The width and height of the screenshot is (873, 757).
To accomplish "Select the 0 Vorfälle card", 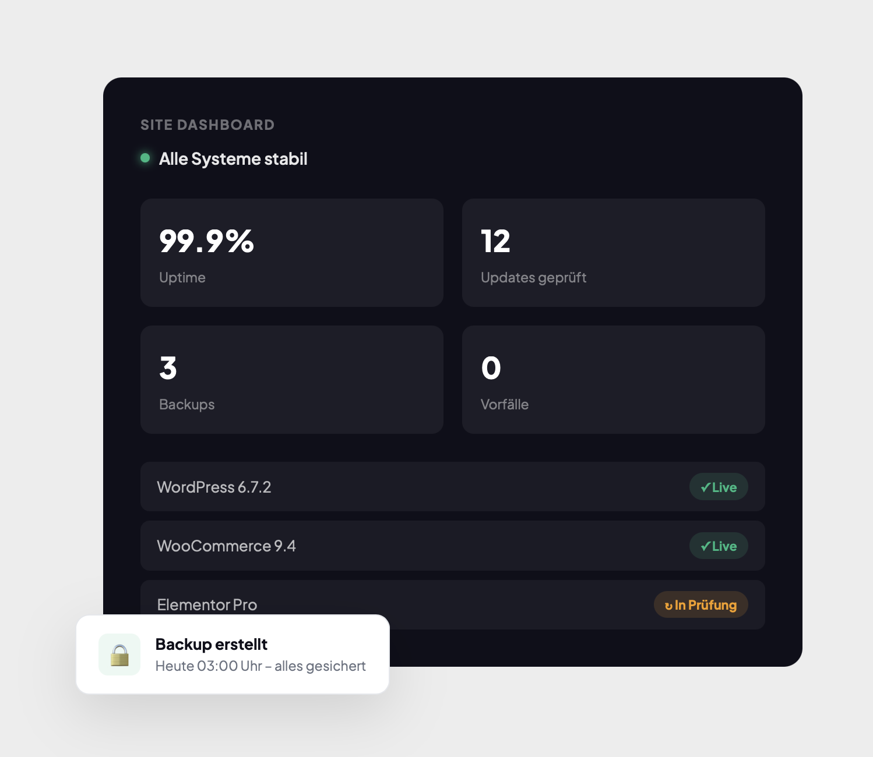I will (613, 379).
